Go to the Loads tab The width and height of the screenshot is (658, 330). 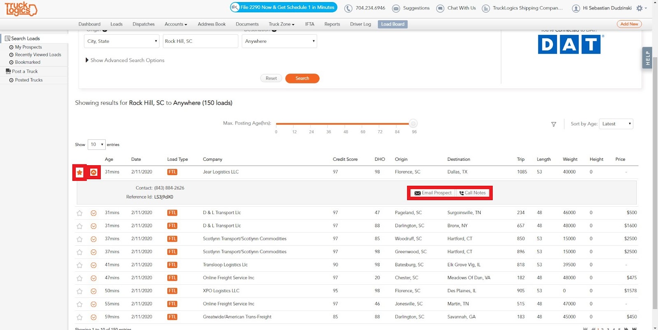116,24
